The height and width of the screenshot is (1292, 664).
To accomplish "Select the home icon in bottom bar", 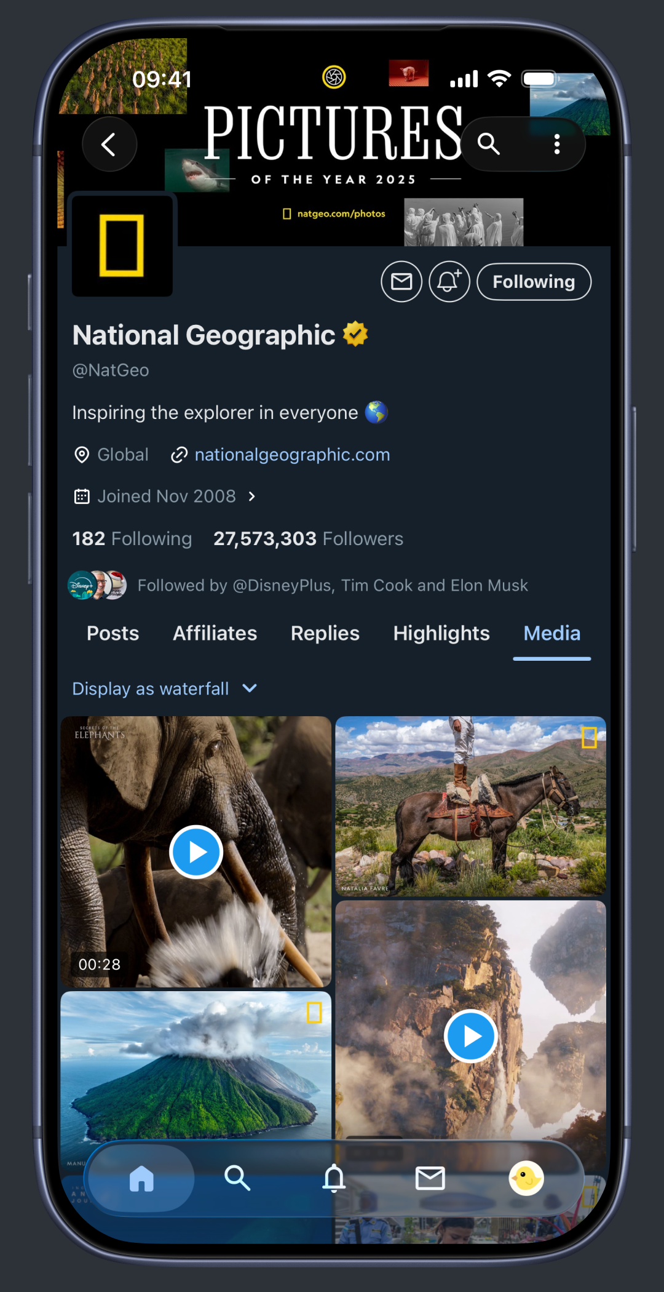I will coord(141,1178).
